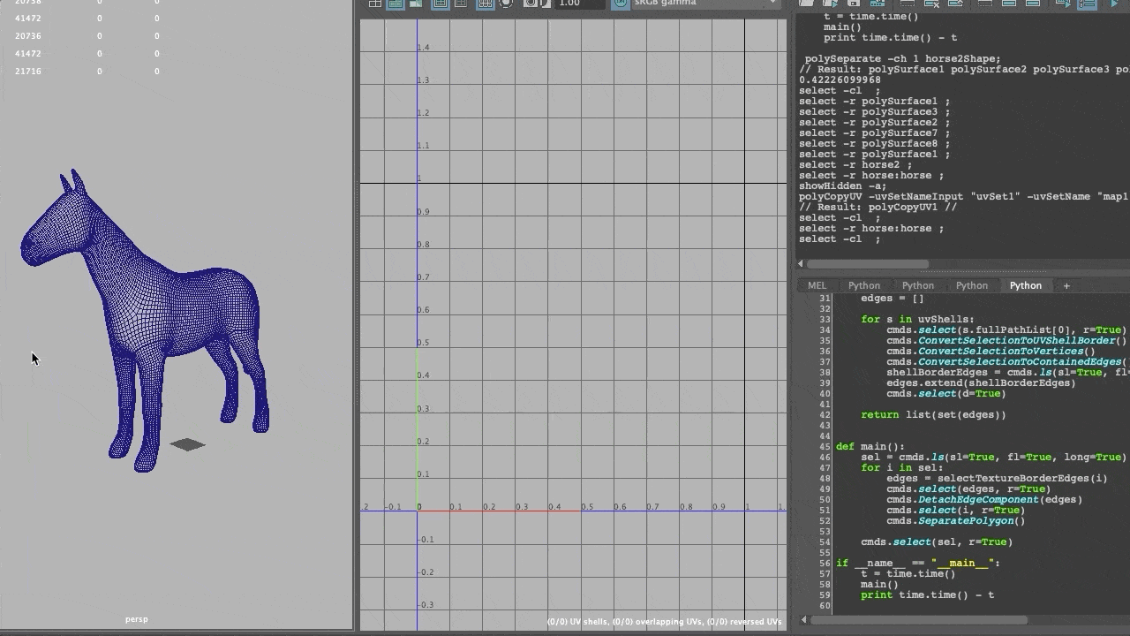Add a new script tab with +
This screenshot has width=1130, height=636.
(1066, 285)
